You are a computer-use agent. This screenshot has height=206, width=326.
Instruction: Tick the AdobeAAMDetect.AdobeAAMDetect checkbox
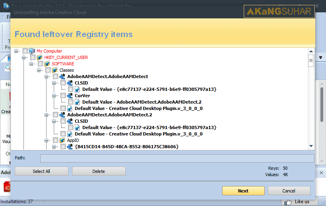[55, 77]
